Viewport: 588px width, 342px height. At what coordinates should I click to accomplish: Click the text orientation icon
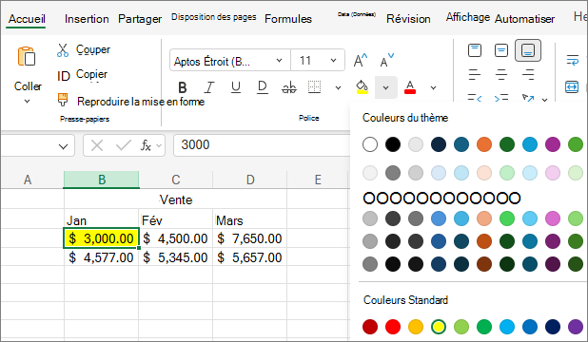click(528, 98)
